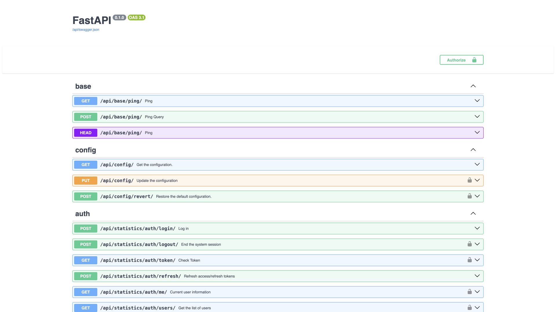Expand the auth/users/ endpoint chevron
This screenshot has width=556, height=312.
[477, 308]
